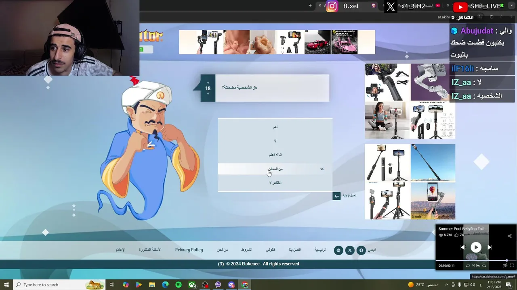Reload the Akinator page
Screen dimensions: 517x290
pos(492,17)
